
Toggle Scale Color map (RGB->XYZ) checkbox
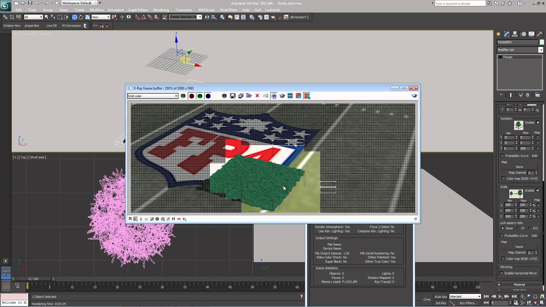[503, 259]
